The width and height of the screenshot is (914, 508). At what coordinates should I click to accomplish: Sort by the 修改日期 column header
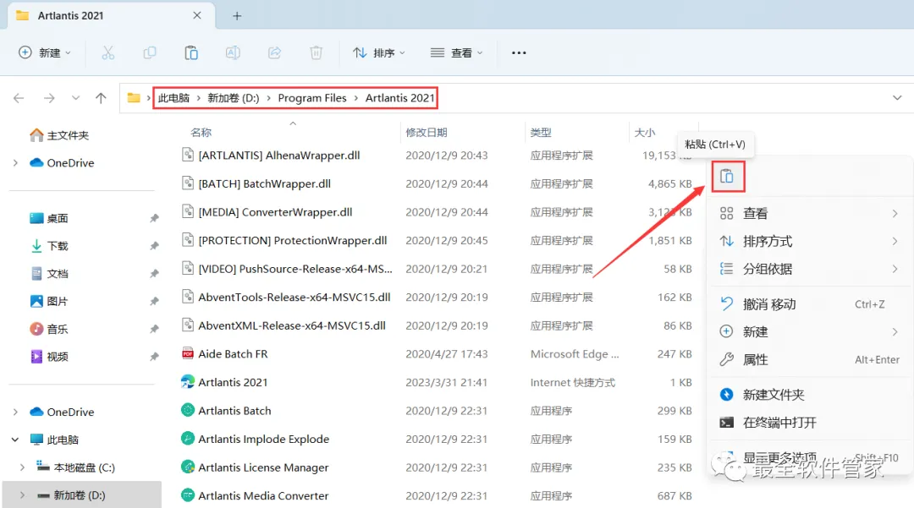(x=426, y=133)
